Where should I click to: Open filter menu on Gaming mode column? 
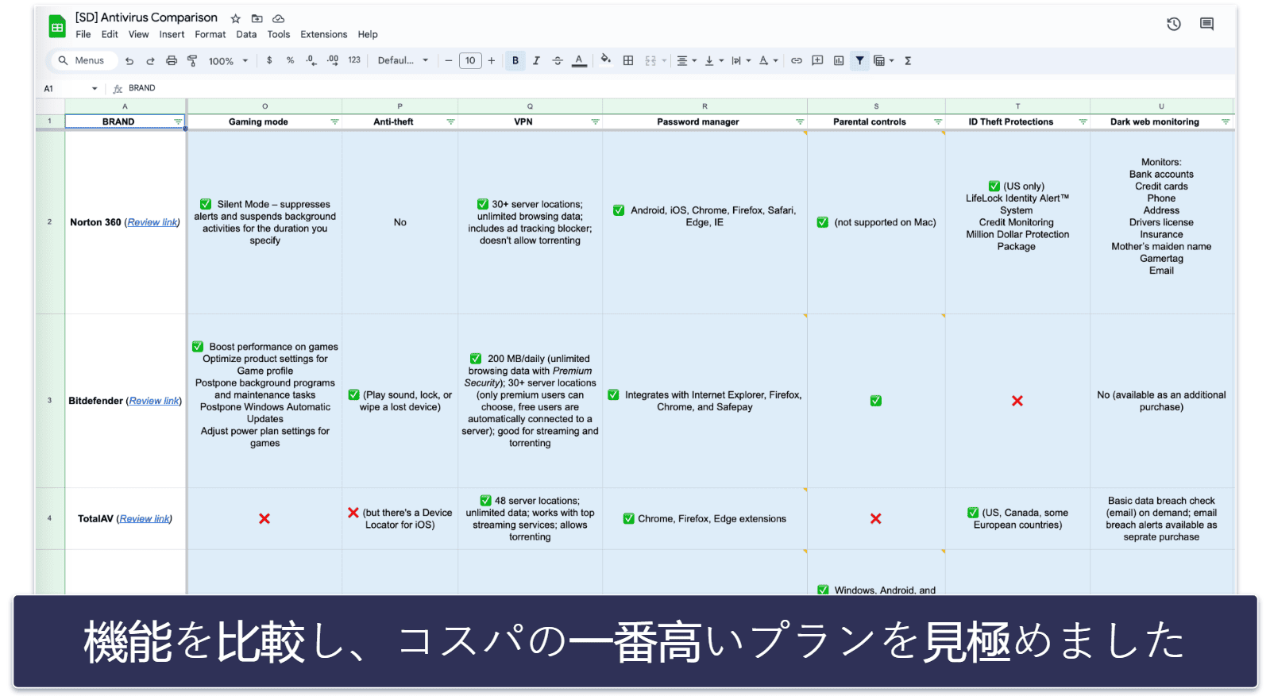pos(334,122)
